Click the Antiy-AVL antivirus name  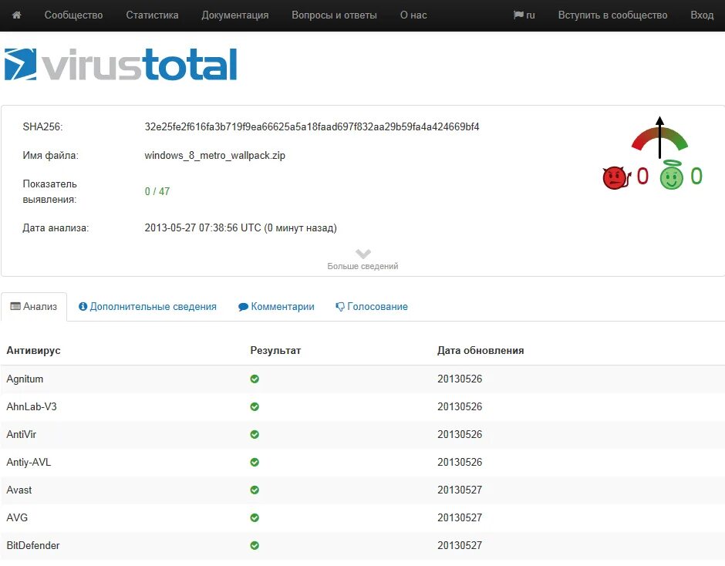click(29, 463)
